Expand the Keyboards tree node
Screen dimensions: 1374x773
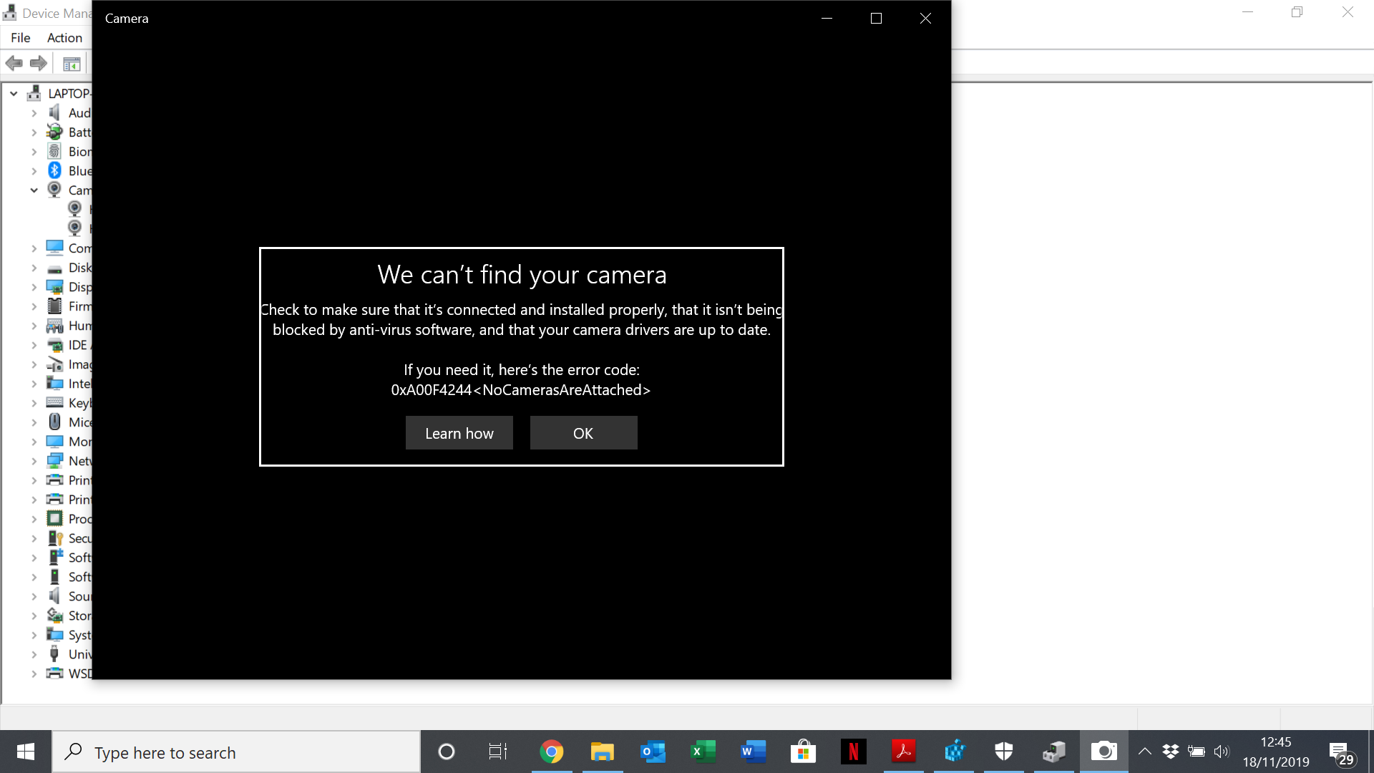[34, 403]
